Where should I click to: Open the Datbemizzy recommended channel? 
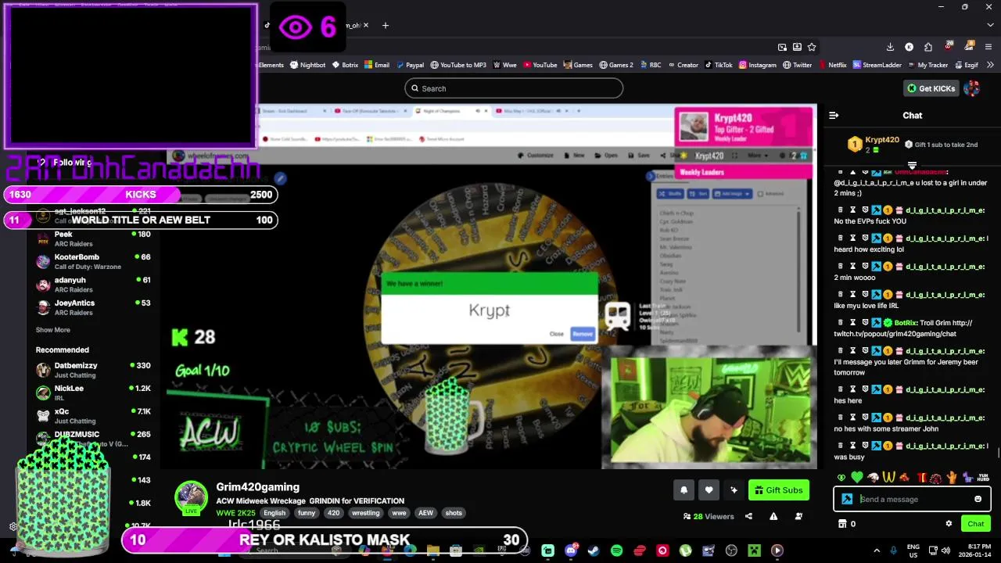(x=93, y=370)
